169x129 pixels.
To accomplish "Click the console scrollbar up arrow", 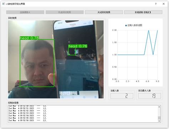I will [159, 107].
